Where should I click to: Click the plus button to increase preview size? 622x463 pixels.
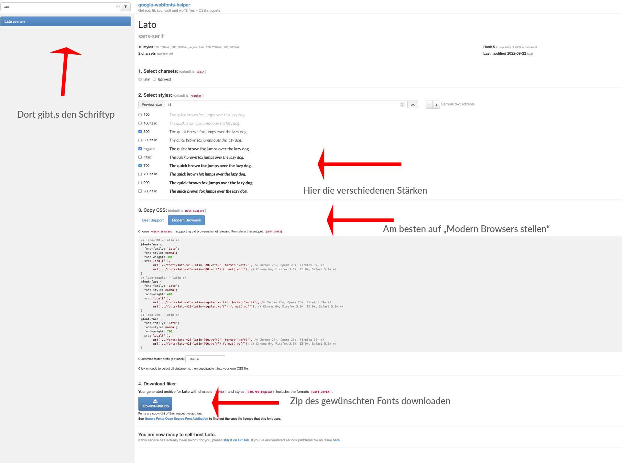tap(436, 104)
